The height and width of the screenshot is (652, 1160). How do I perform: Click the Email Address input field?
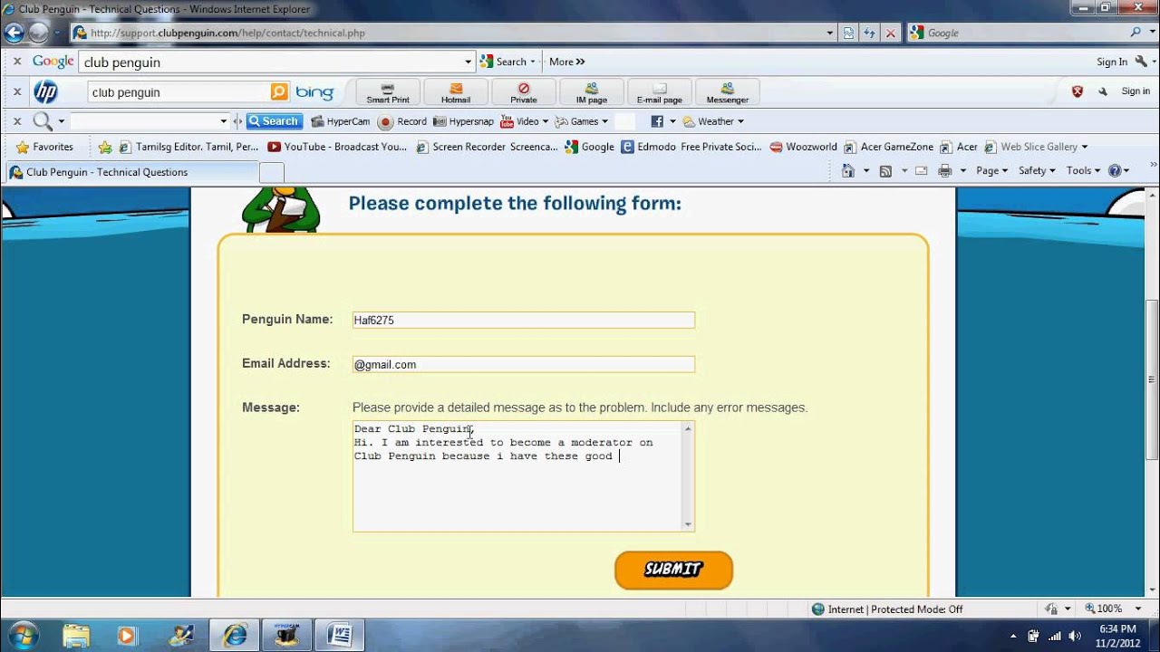[x=524, y=364]
